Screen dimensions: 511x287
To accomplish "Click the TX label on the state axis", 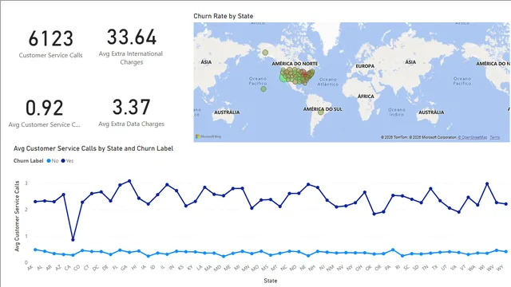I will pyautogui.click(x=434, y=268).
